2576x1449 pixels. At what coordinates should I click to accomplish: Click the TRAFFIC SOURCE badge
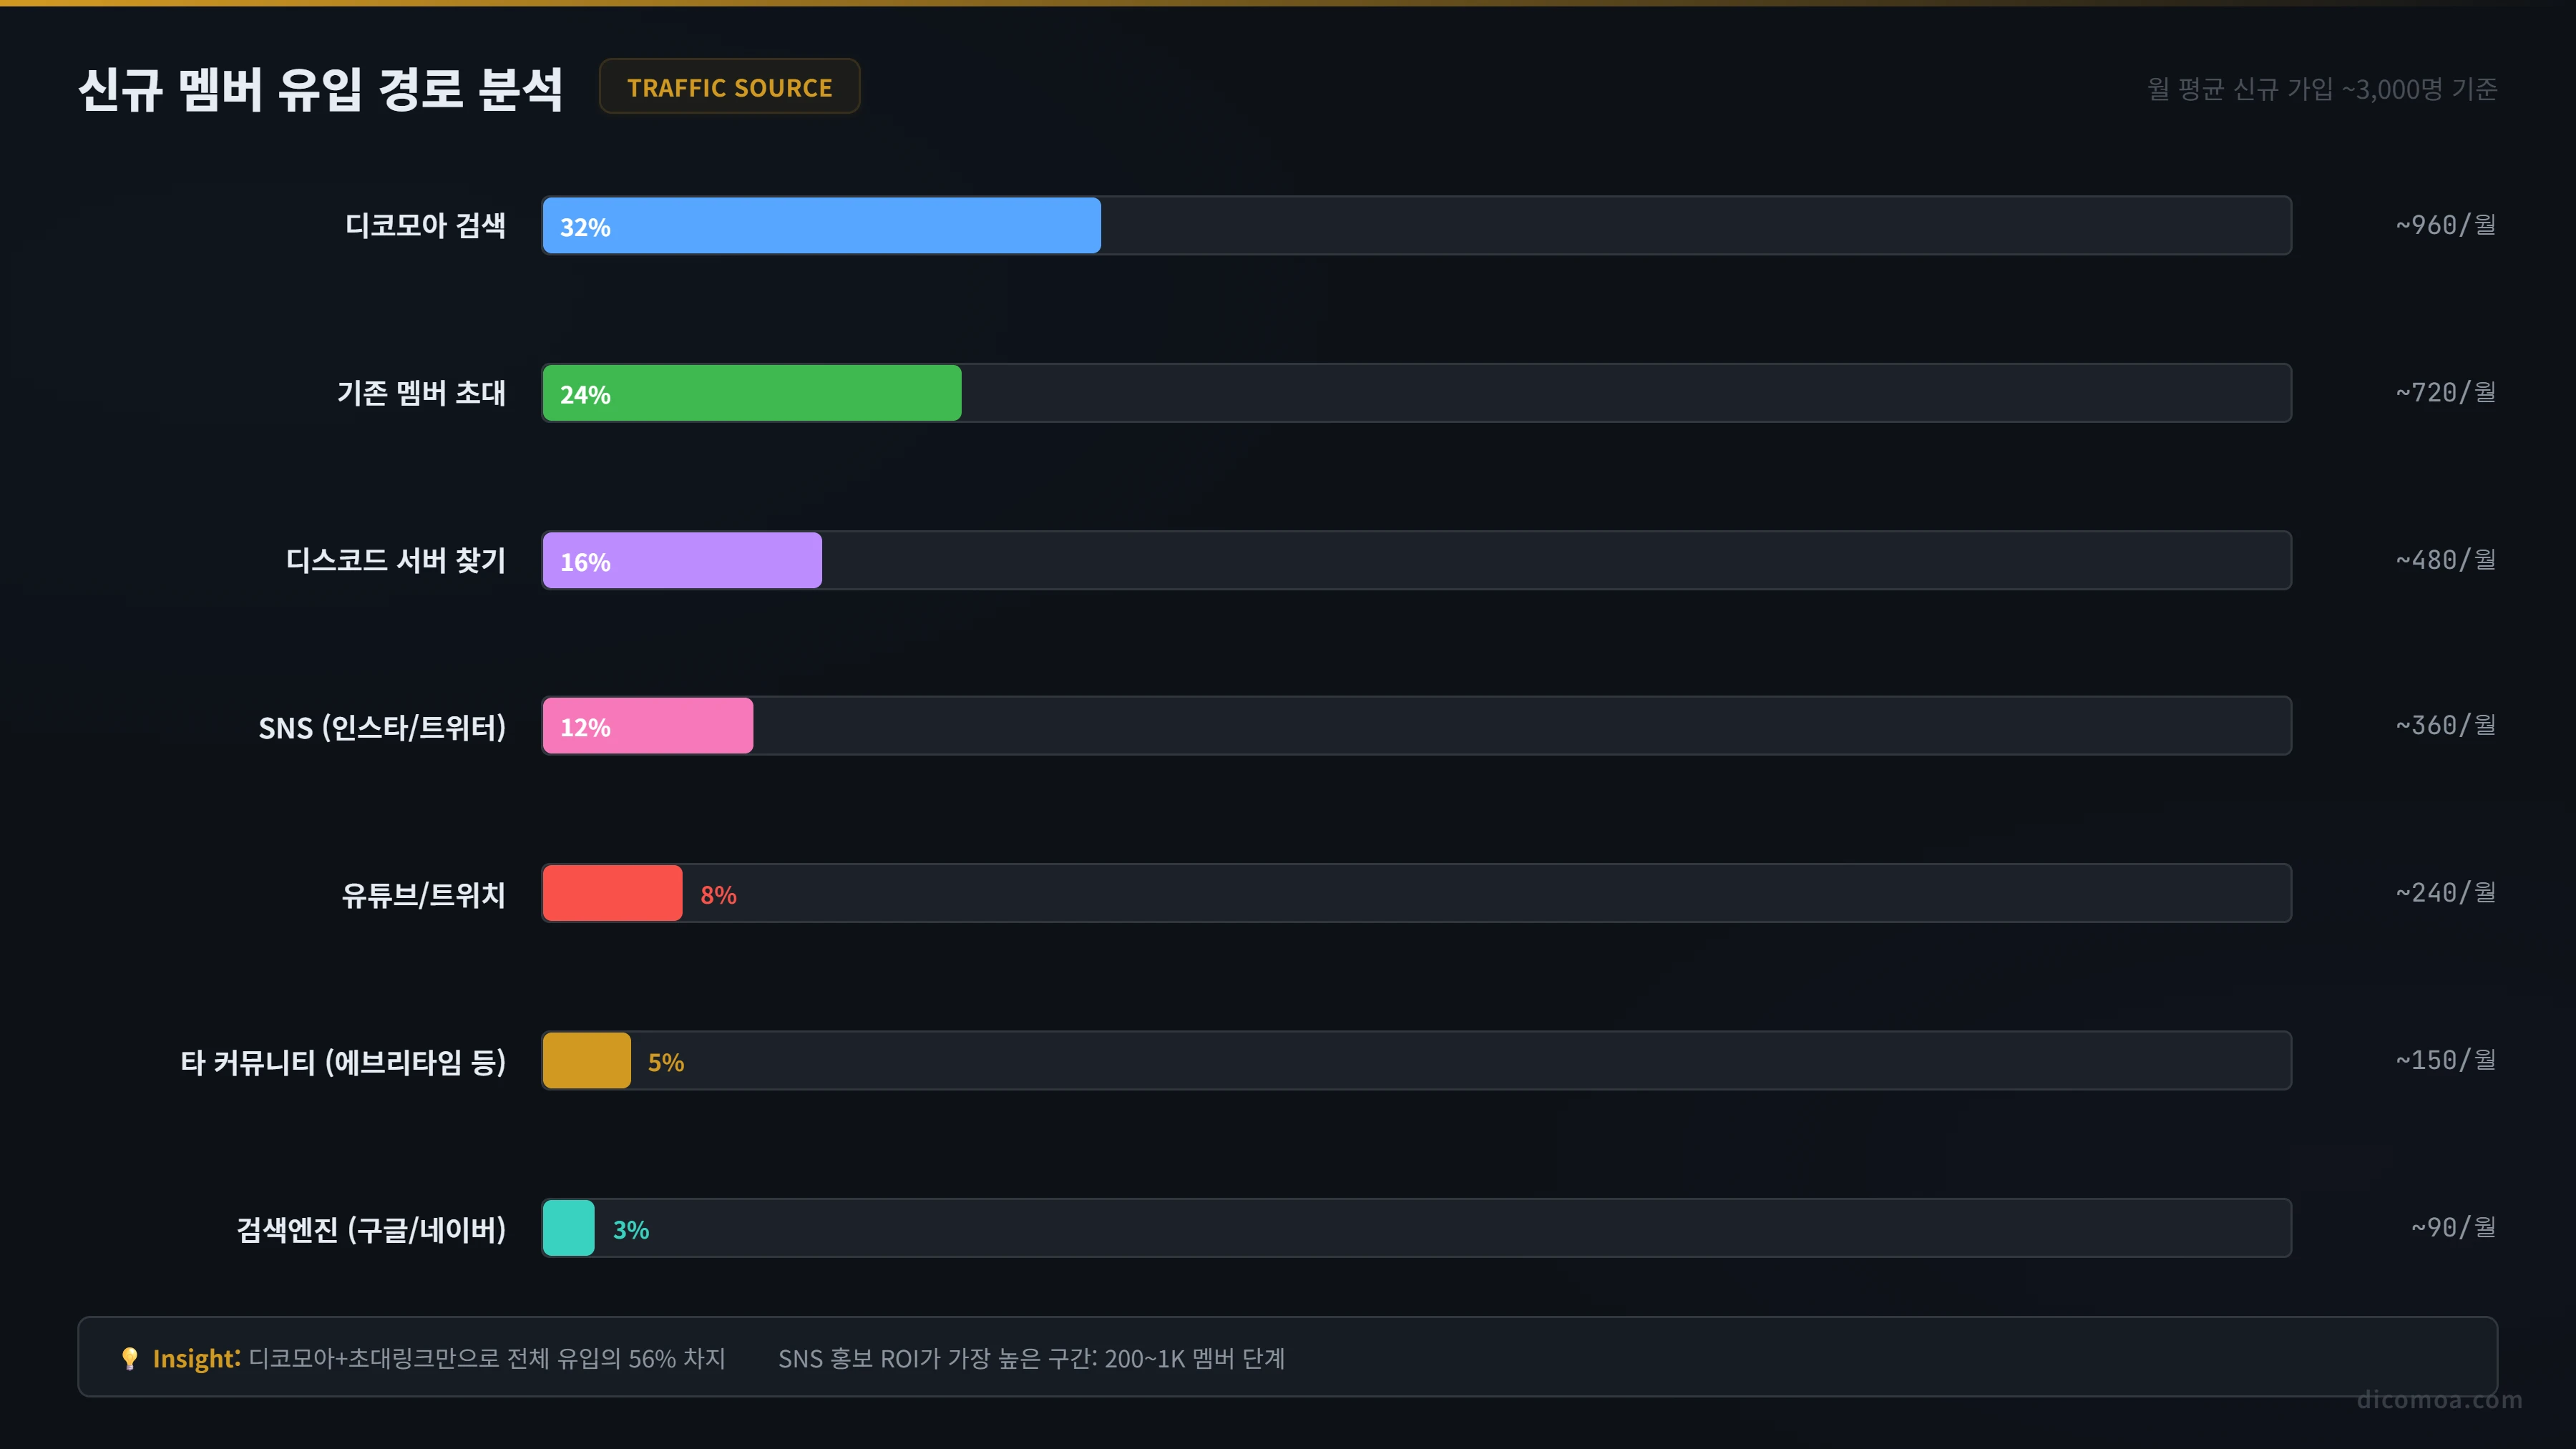coord(729,87)
